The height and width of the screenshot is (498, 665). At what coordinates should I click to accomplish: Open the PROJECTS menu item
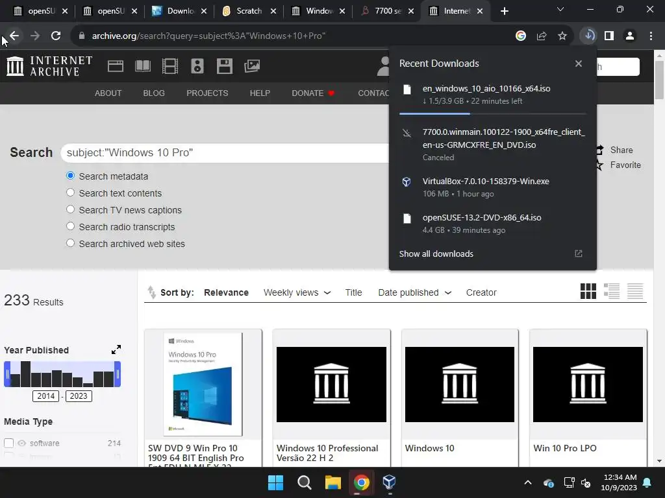(207, 93)
